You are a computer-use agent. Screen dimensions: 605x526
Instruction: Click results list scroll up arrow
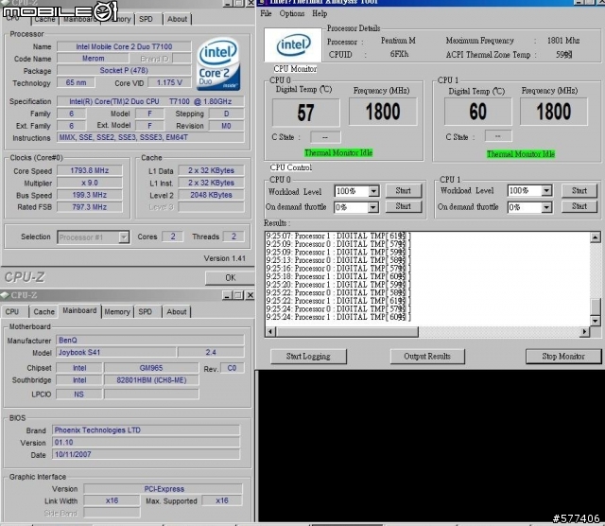point(596,237)
